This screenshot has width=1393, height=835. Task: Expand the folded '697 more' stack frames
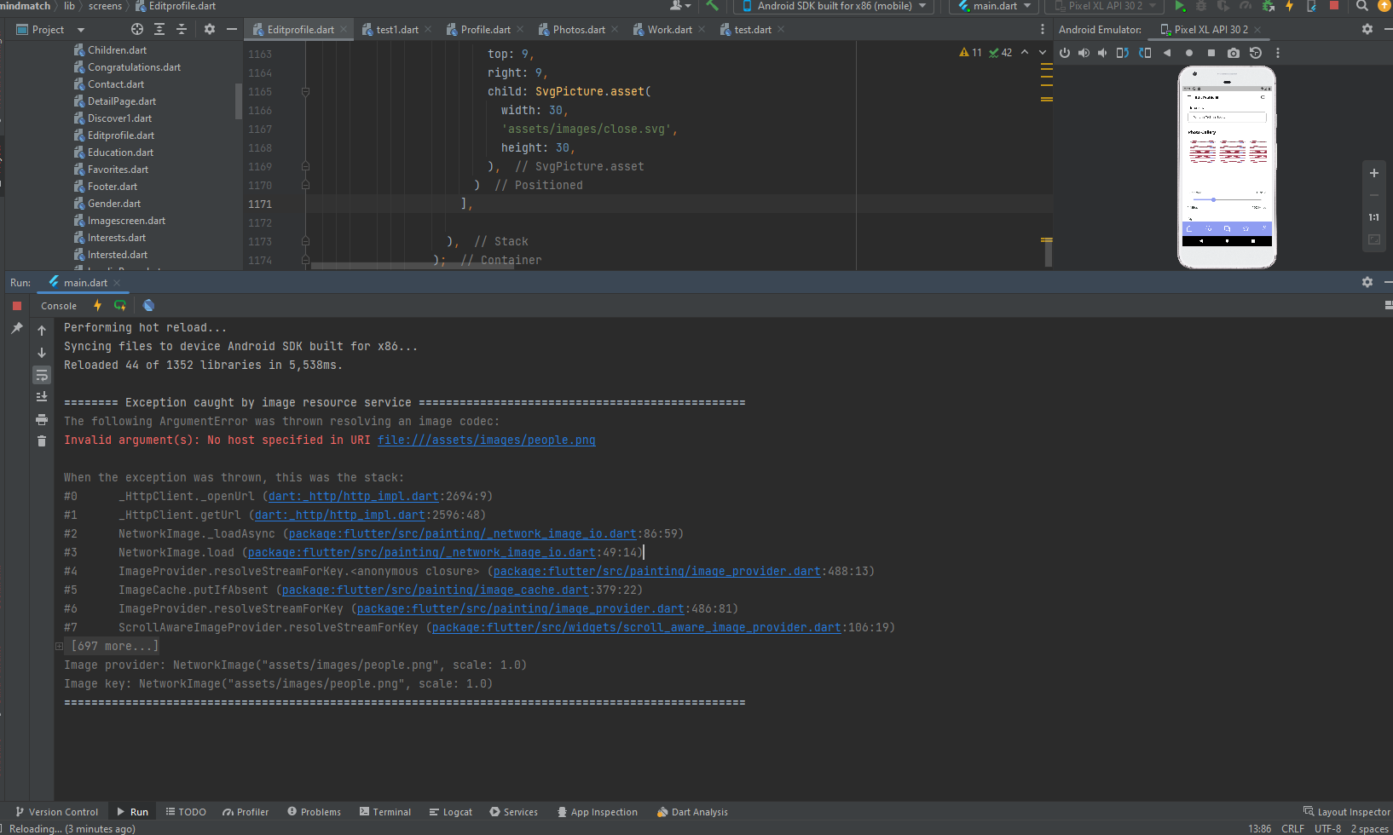(x=59, y=647)
